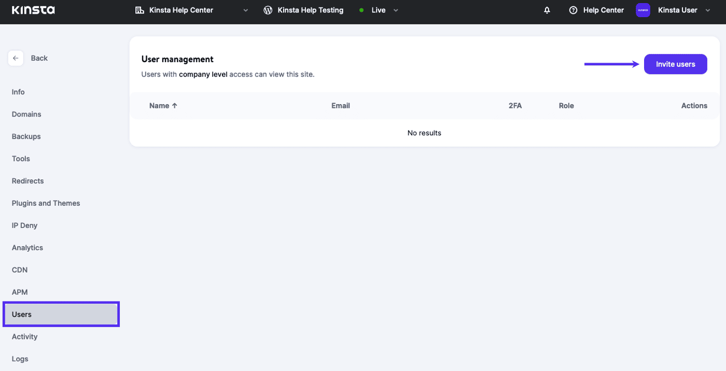Open the Domains section in sidebar
Screen dimensions: 726x371
coord(26,114)
